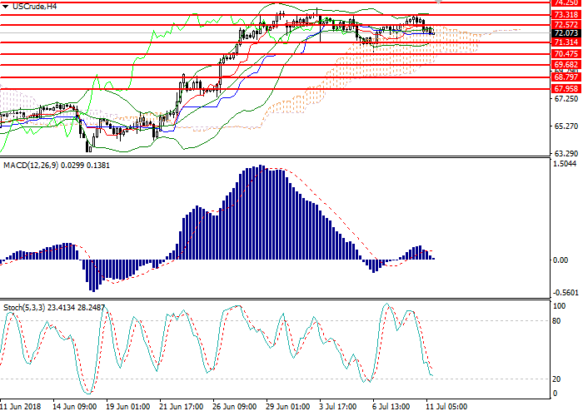Select the 67.250 price axis value
The image size is (583, 416).
566,99
